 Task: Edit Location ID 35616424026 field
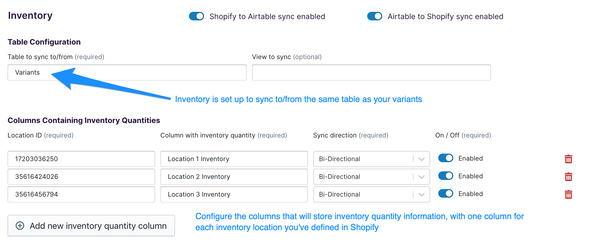point(81,177)
